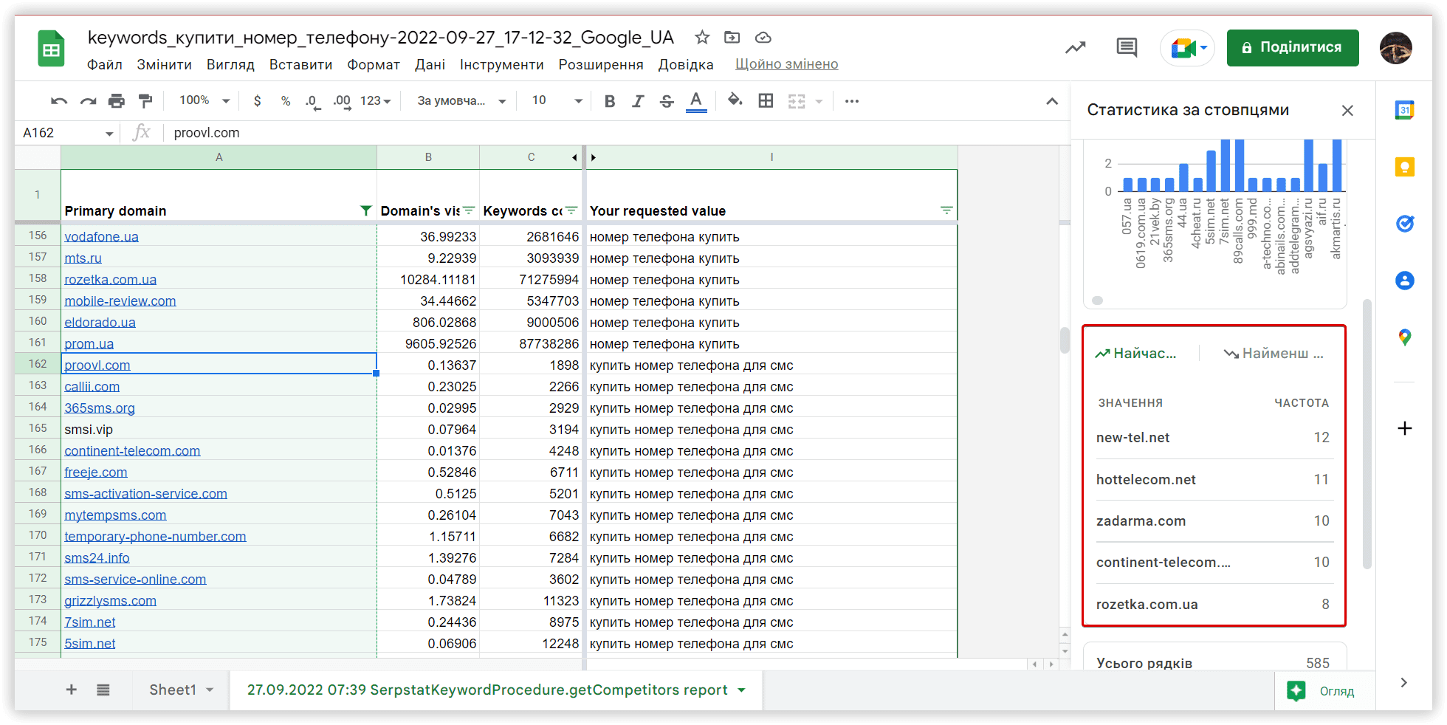Activate the paint format tool
Viewport: 1447px width, 725px height.
pyautogui.click(x=145, y=101)
